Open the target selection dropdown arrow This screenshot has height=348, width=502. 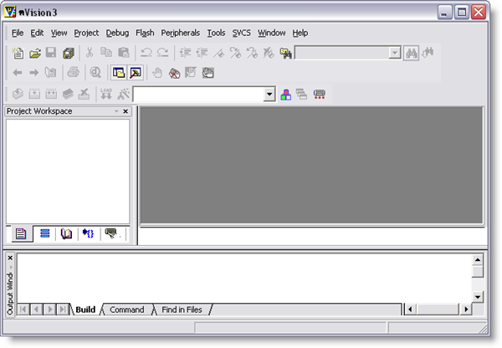269,95
